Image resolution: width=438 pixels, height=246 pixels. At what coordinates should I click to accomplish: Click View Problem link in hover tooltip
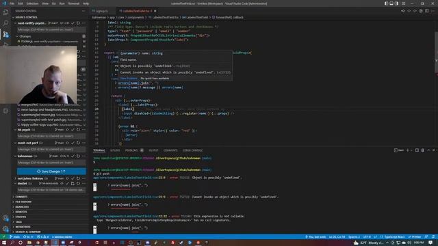pos(129,79)
